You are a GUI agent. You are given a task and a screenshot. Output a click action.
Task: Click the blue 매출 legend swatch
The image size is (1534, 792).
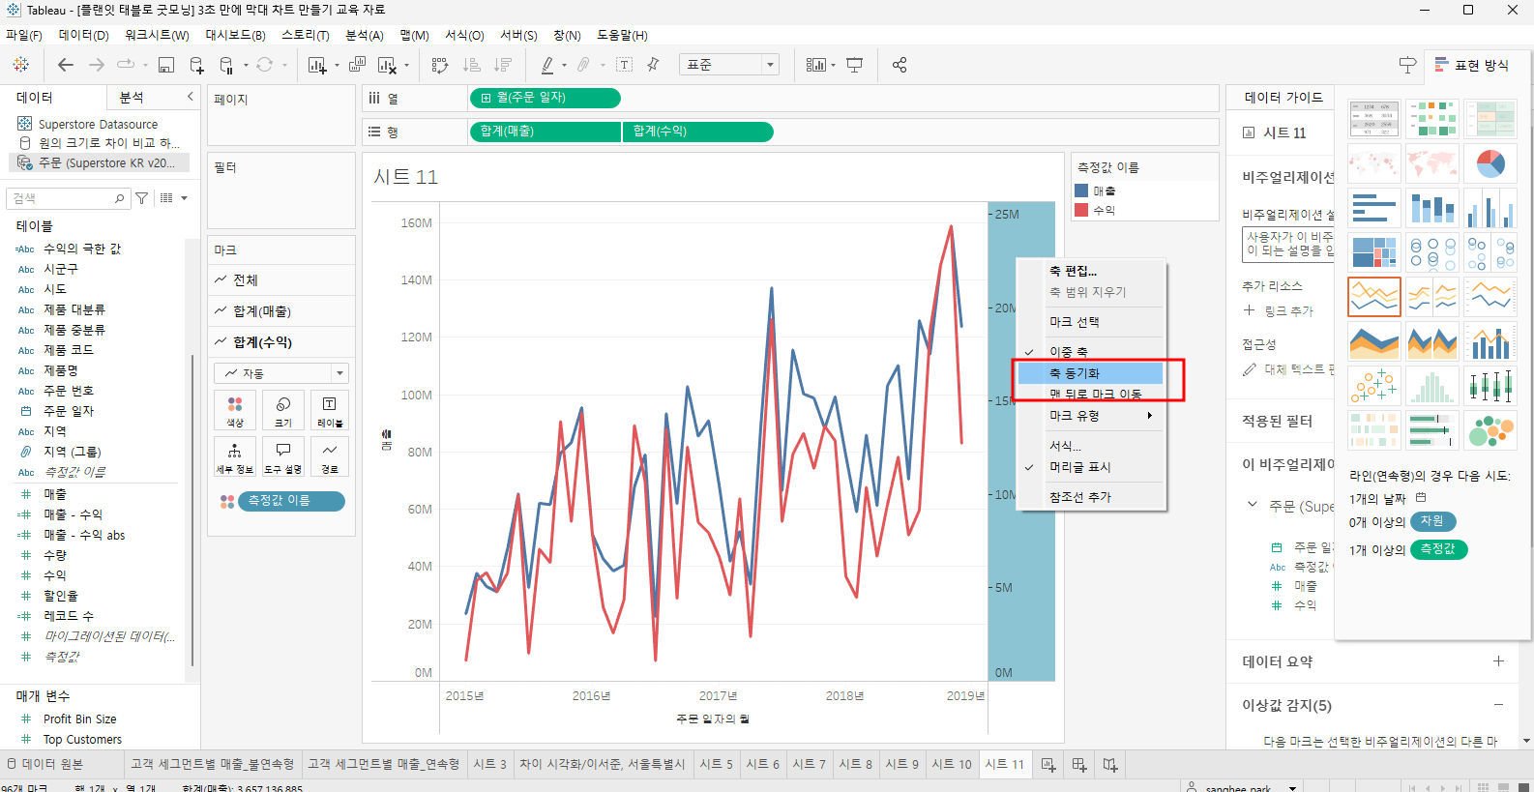pyautogui.click(x=1081, y=191)
